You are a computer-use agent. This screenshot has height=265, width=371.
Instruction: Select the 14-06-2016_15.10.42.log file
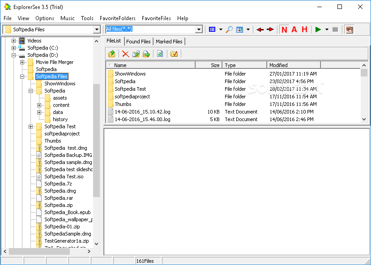click(x=142, y=112)
